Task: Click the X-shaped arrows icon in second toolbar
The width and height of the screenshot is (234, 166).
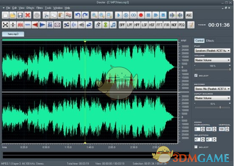Action: (6, 25)
